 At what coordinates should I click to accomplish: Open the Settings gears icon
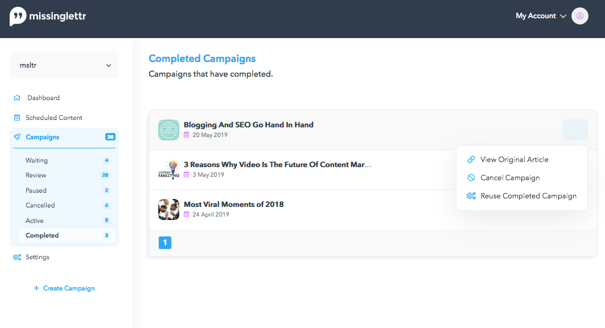click(17, 257)
